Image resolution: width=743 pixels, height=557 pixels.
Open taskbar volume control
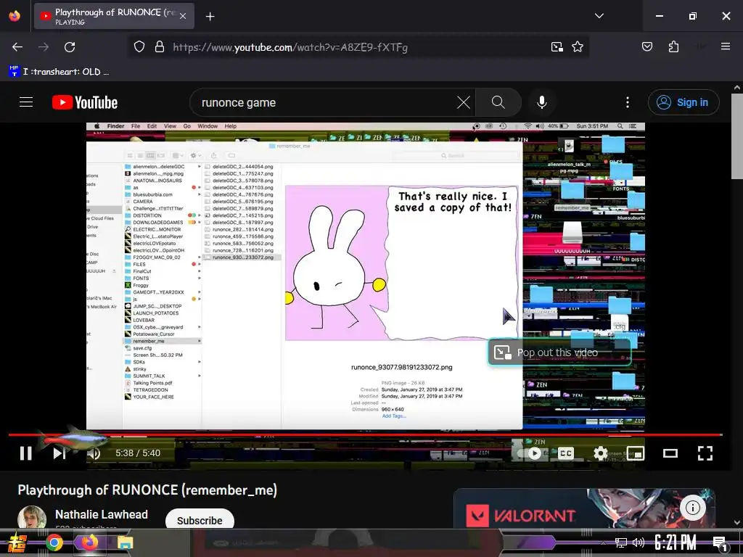[639, 542]
